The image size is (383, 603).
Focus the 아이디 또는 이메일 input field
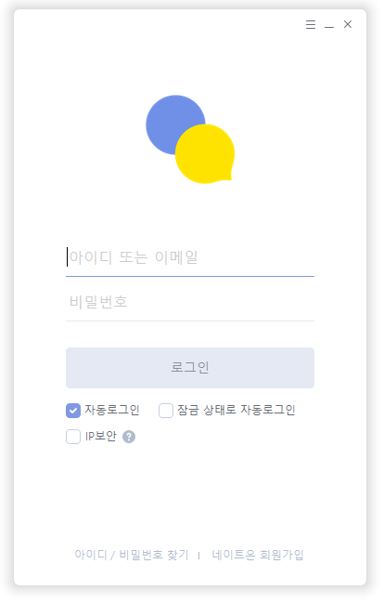(191, 259)
